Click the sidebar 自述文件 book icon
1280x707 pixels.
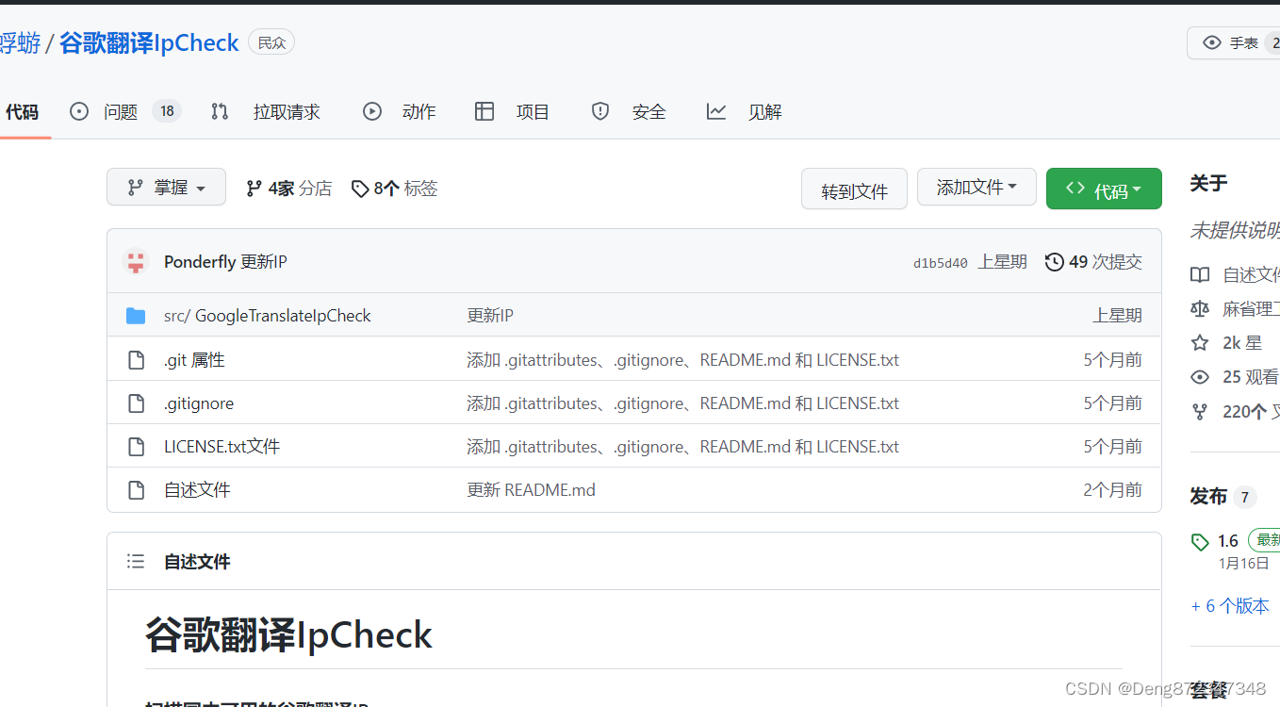(x=1200, y=275)
